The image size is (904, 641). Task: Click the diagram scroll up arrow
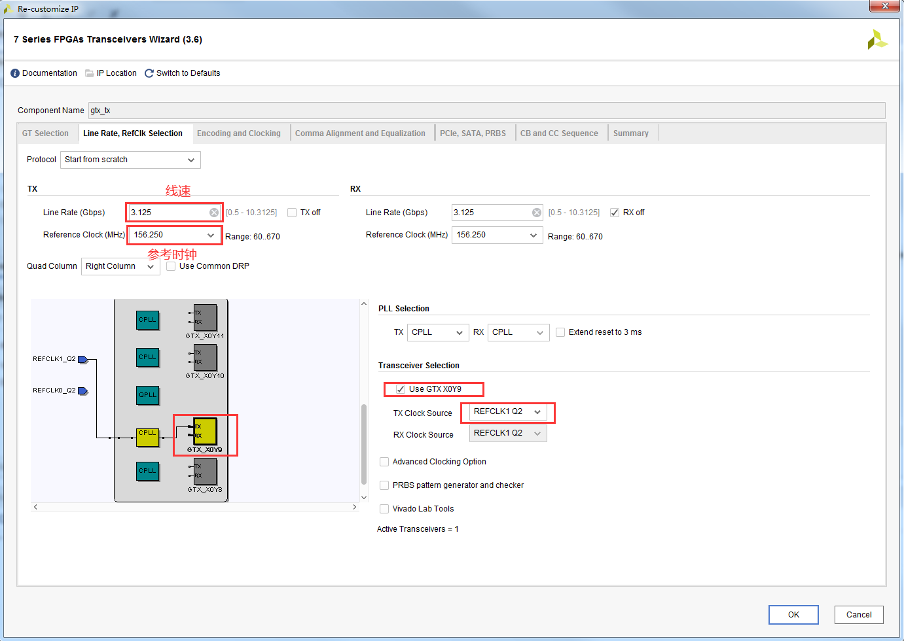click(x=364, y=303)
